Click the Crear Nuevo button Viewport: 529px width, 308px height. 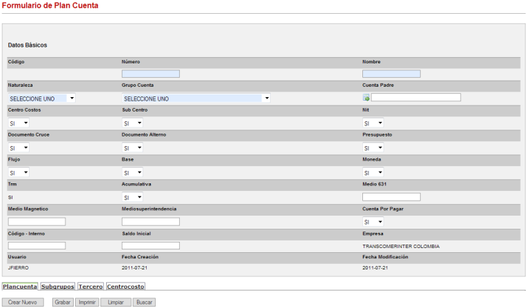tap(22, 302)
